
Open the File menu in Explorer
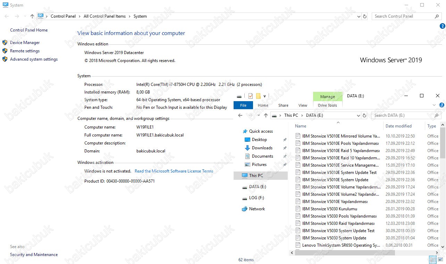click(x=243, y=105)
